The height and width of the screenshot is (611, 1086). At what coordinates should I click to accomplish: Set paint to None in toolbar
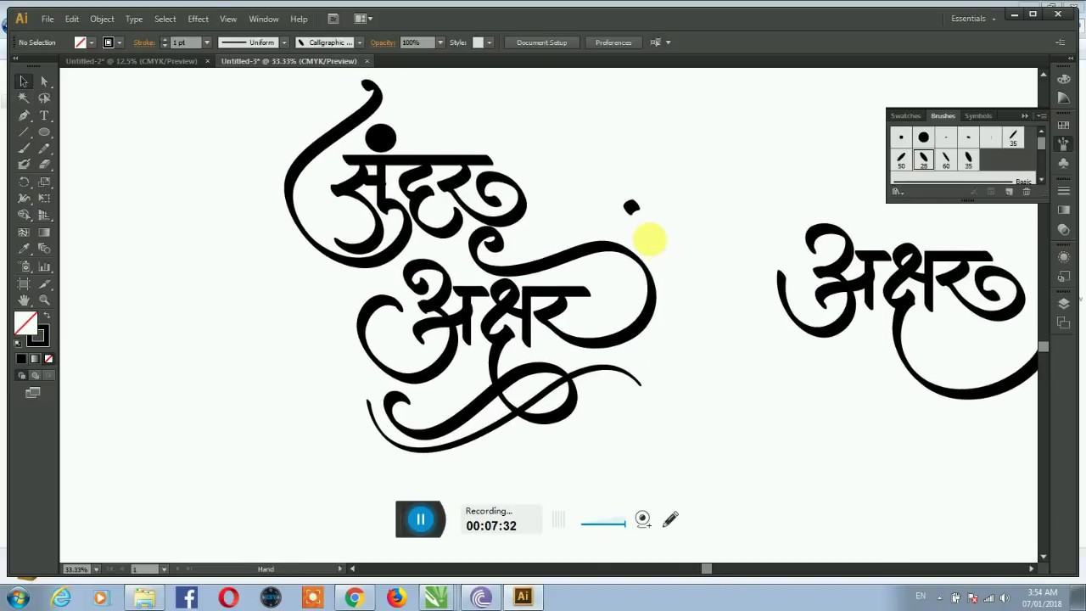48,359
